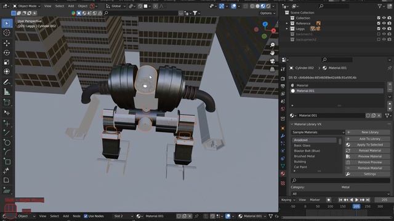This screenshot has width=394, height=221.
Task: Open the Material properties tab
Action: [x=283, y=173]
